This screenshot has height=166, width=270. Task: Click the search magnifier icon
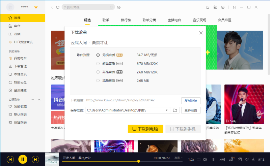click(x=111, y=7)
